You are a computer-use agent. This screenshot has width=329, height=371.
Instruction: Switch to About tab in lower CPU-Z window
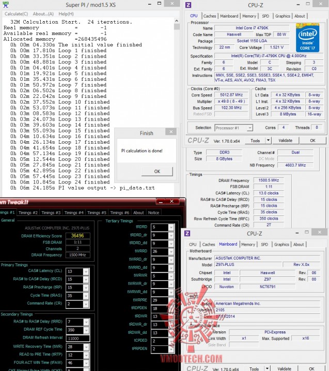299,244
